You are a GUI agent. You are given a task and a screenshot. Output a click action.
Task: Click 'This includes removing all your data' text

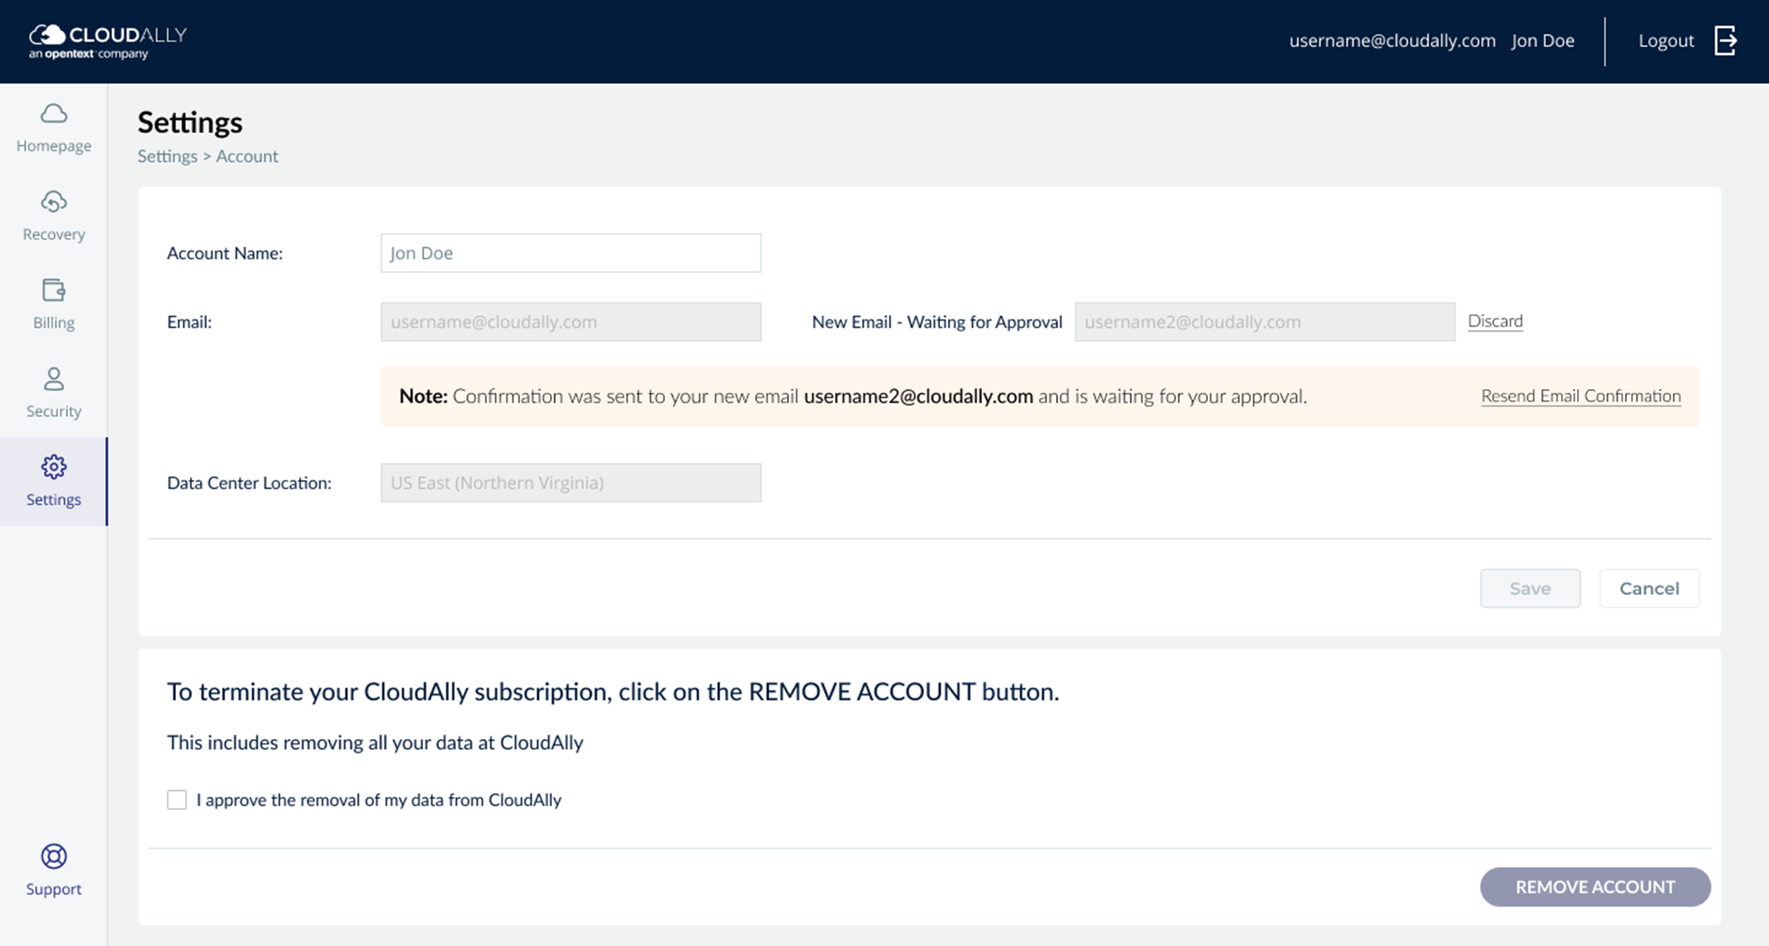pyautogui.click(x=375, y=743)
